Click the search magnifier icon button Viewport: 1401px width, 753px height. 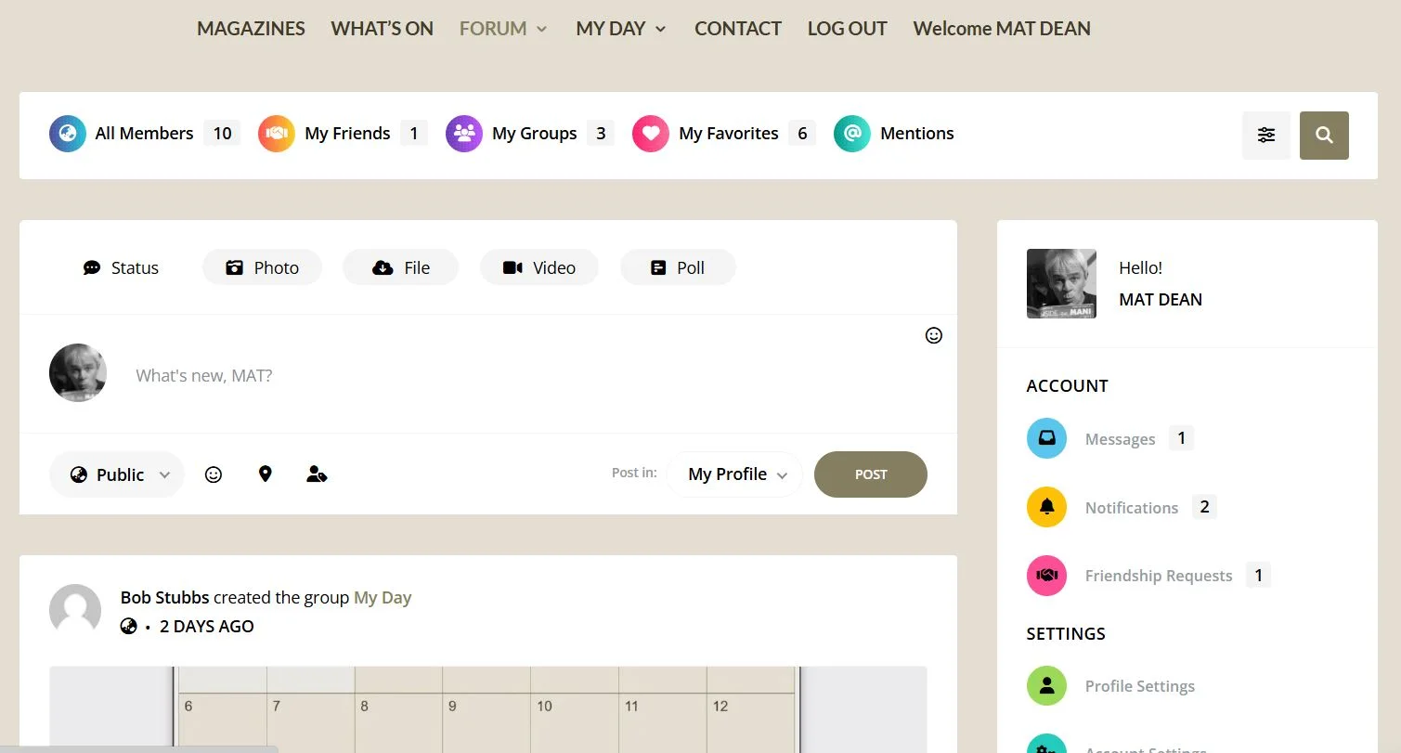point(1324,136)
